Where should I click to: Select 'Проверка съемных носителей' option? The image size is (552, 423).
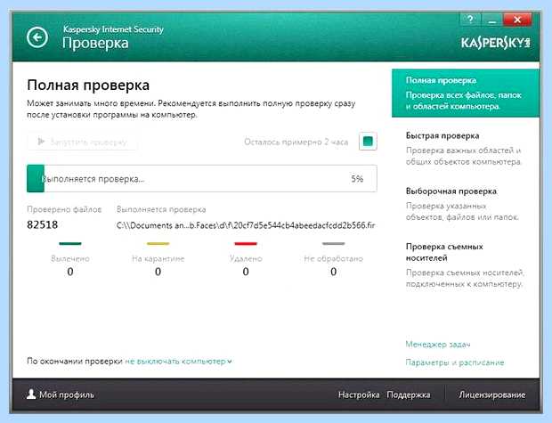[x=466, y=264]
